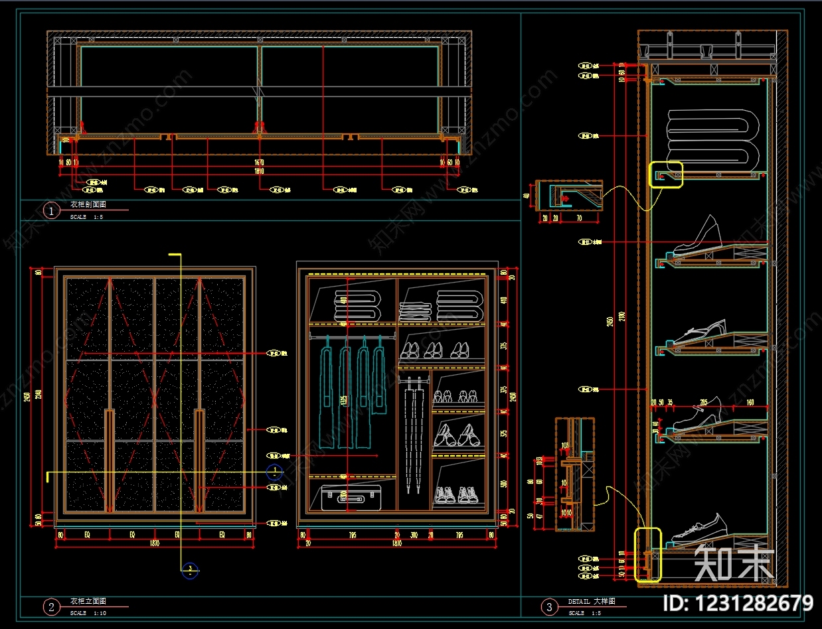Screen dimensions: 822x629
Task: Click the 衣柜剖面图 drawing title
Action: tap(88, 205)
